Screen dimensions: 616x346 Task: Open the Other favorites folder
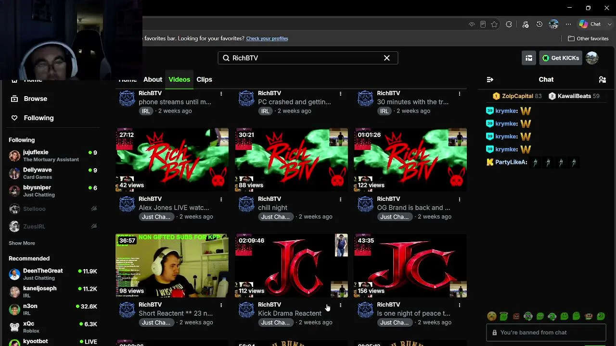(588, 38)
